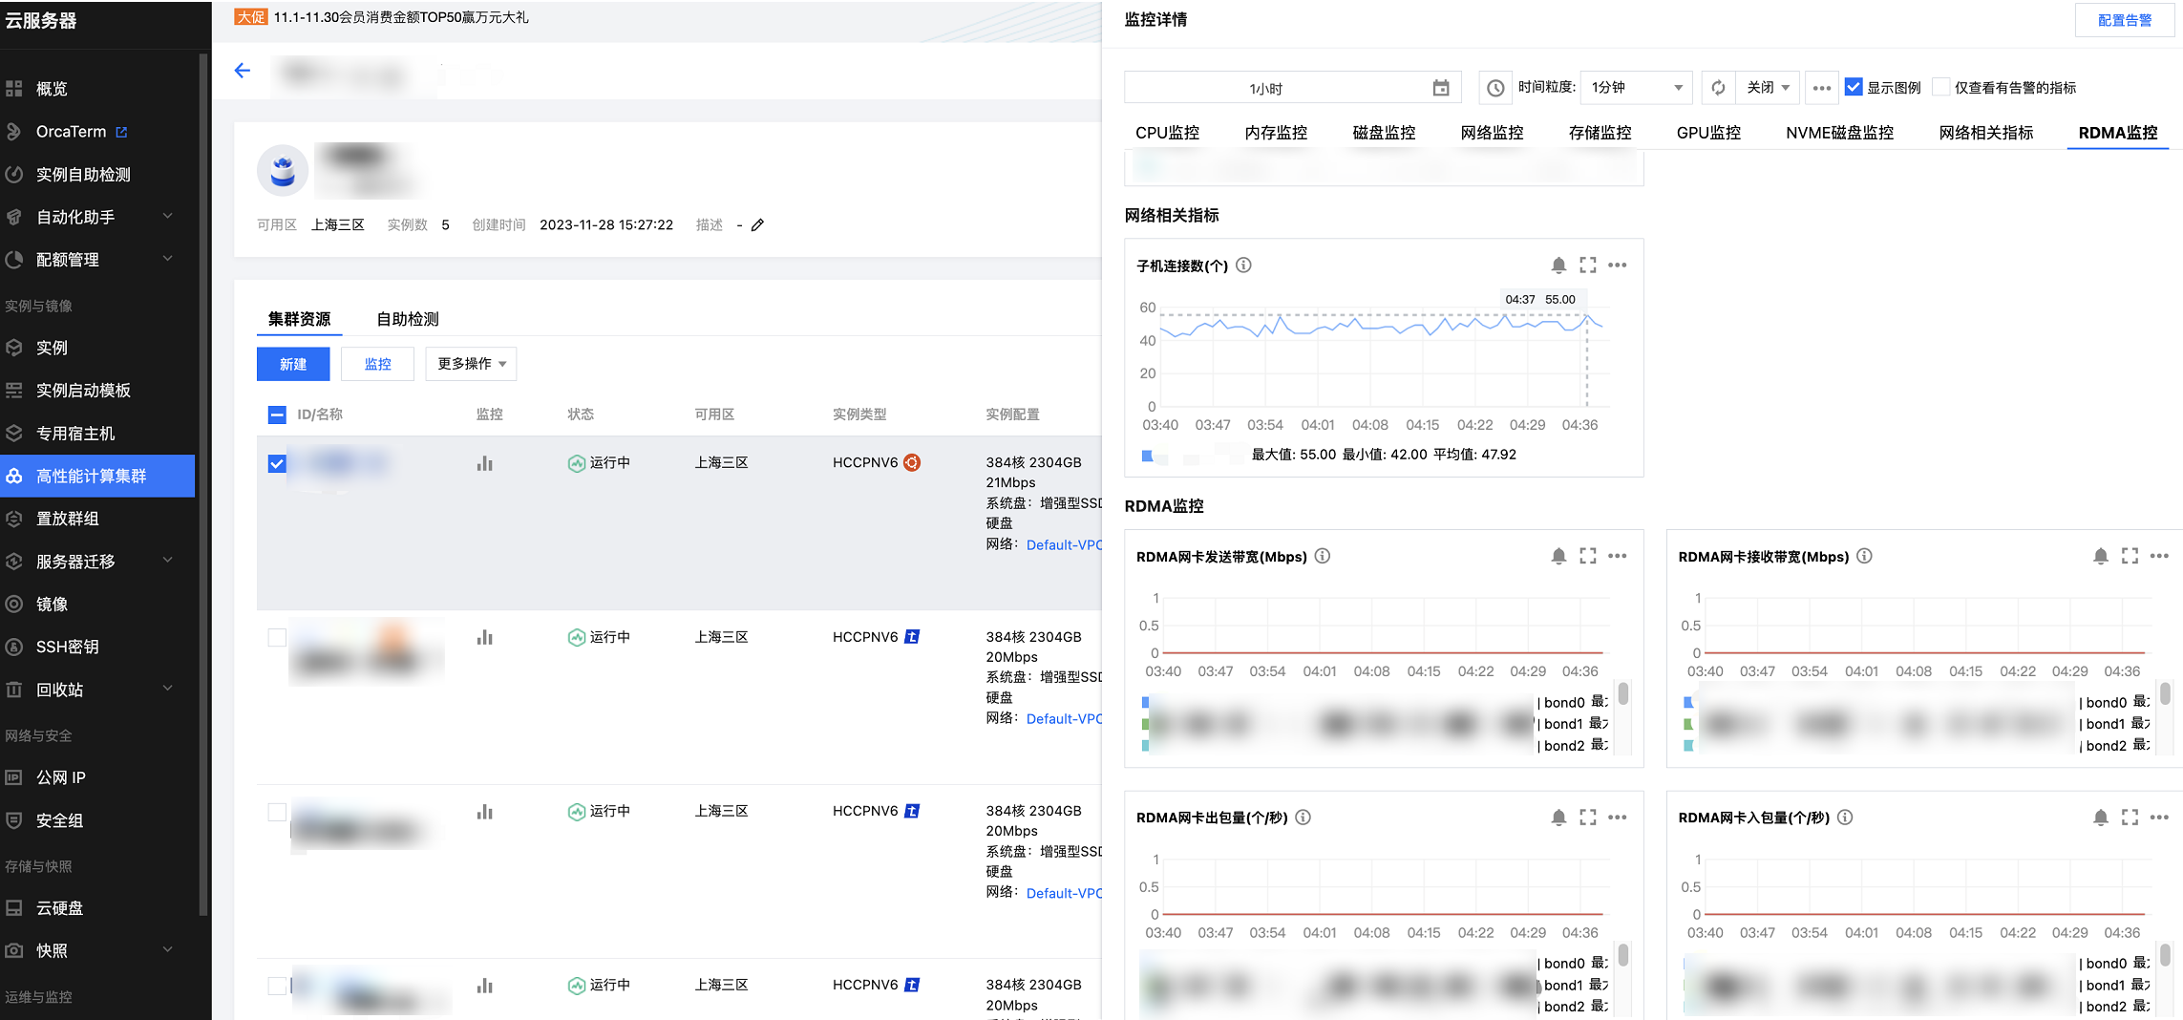Viewport: 2183px width, 1020px height.
Task: Deselect the first instance row checkbox
Action: coord(277,464)
